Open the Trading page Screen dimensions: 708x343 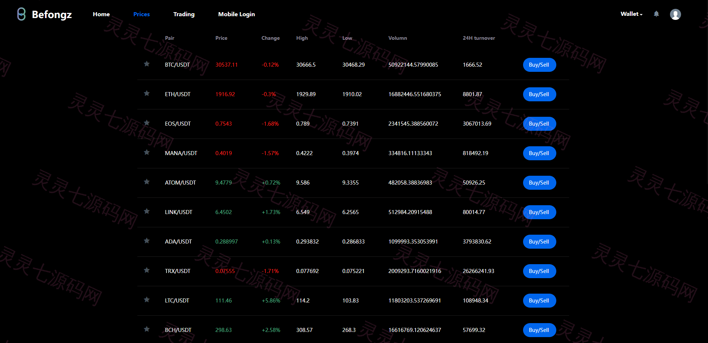coord(184,14)
